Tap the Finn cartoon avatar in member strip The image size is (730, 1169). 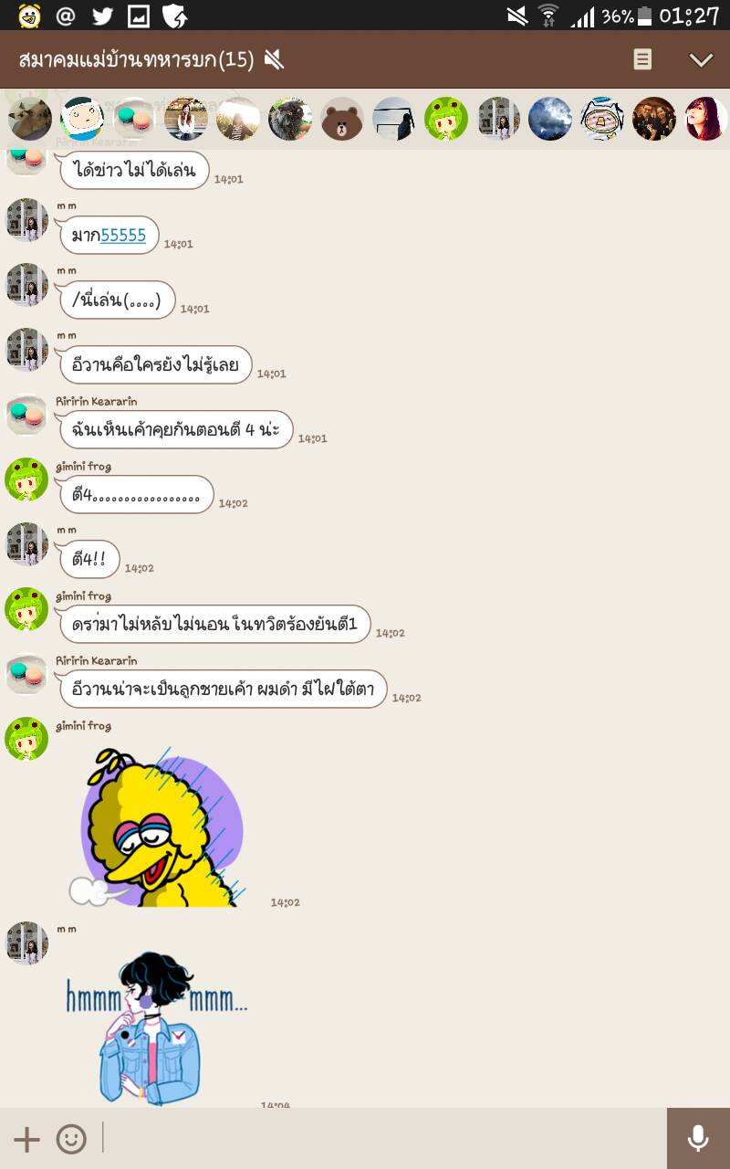[82, 119]
